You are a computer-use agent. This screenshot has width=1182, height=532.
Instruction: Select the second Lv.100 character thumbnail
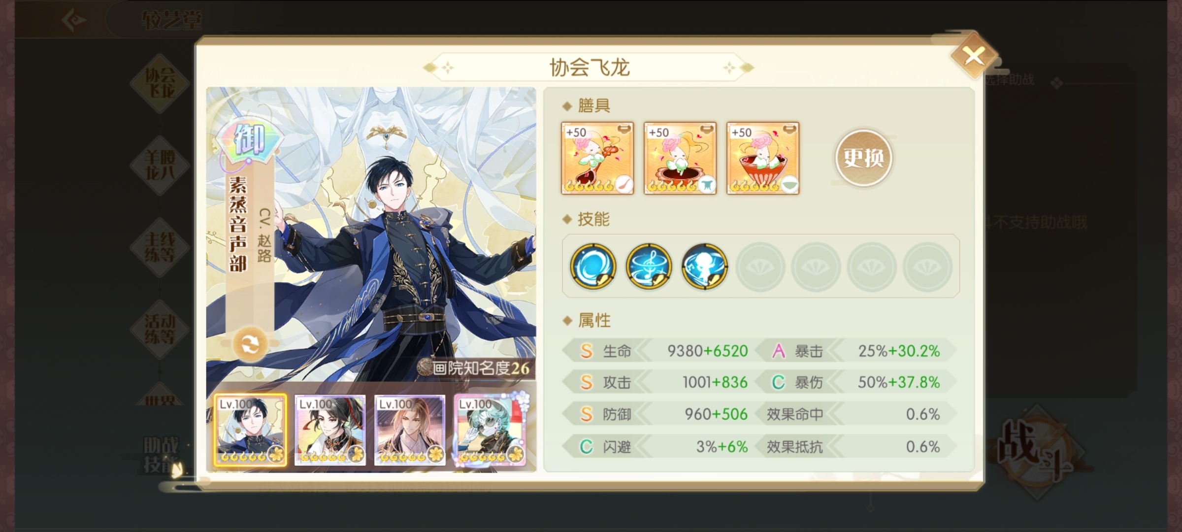(x=330, y=430)
